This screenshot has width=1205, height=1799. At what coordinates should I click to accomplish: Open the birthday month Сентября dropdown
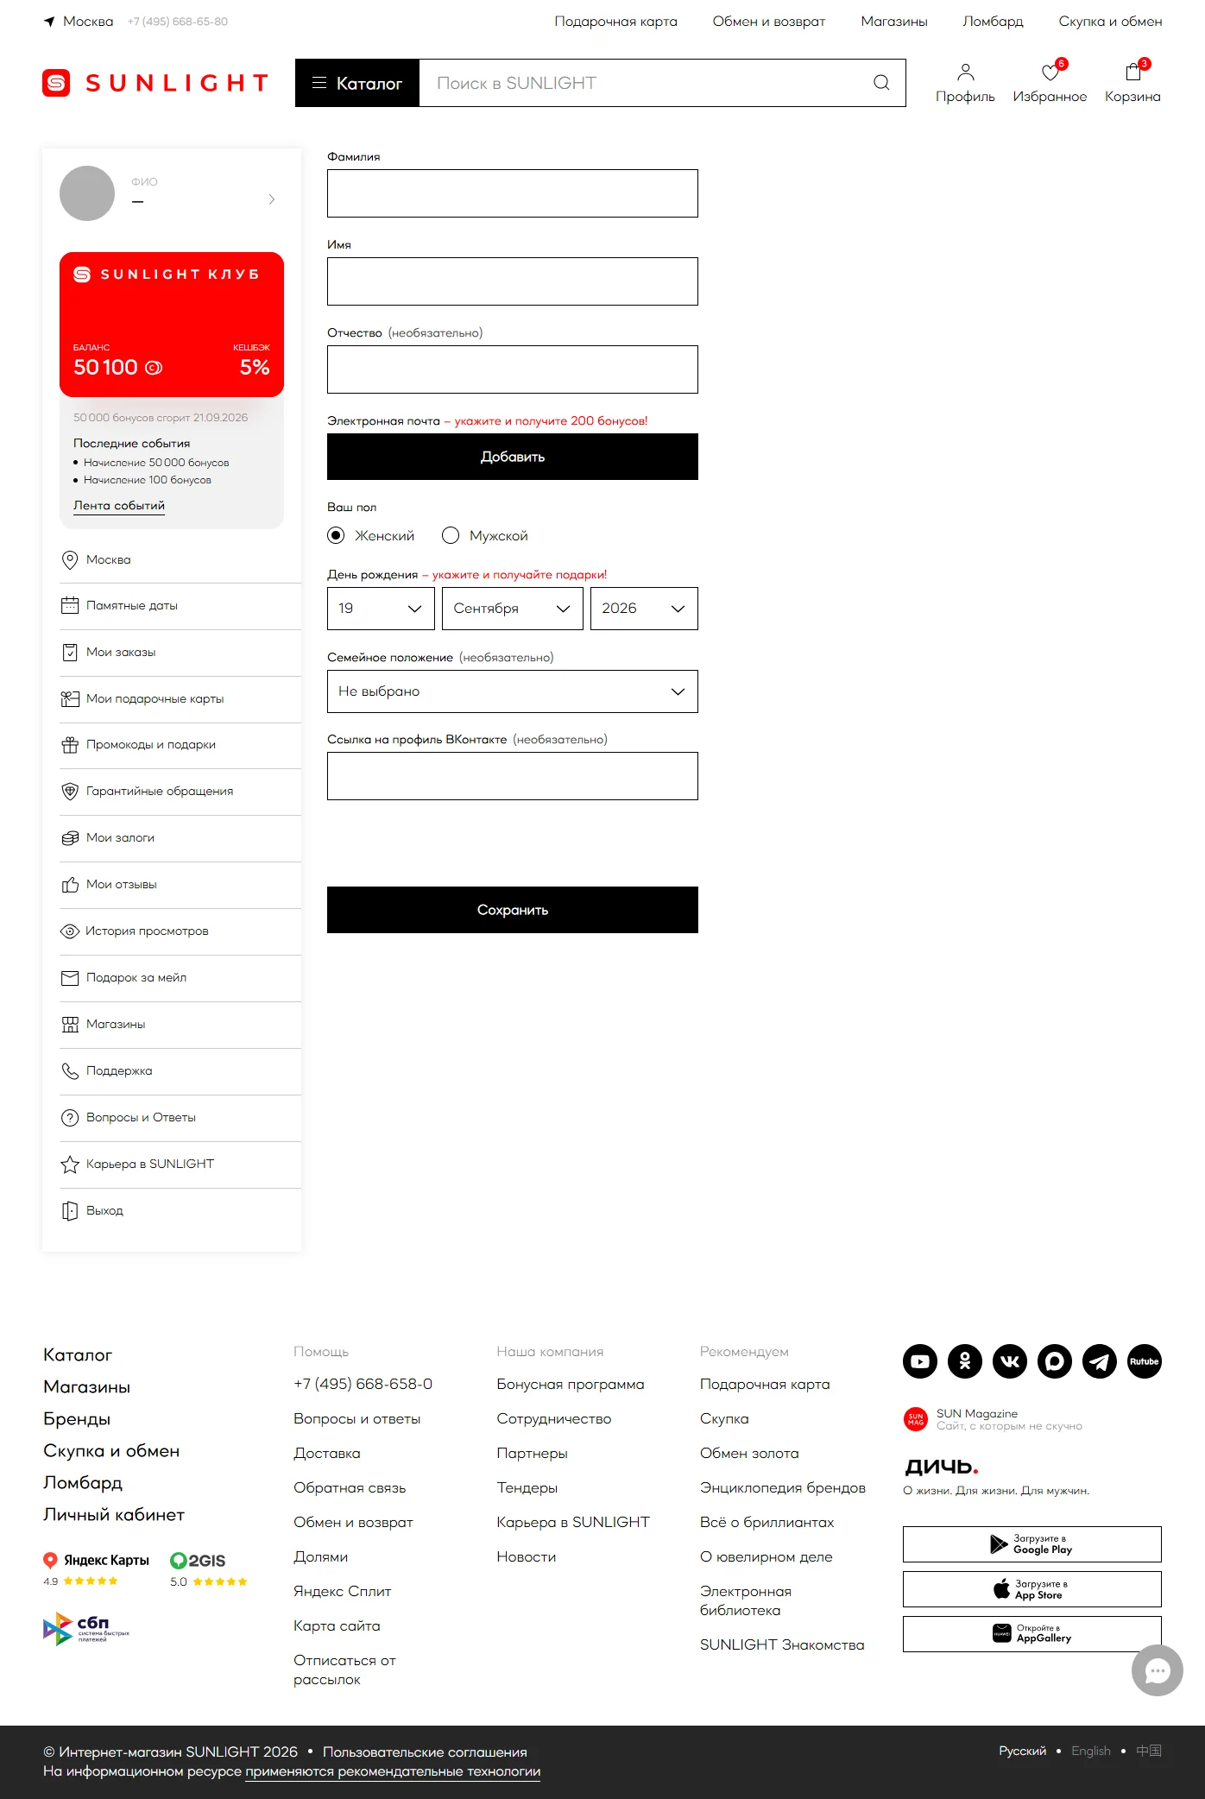[513, 609]
